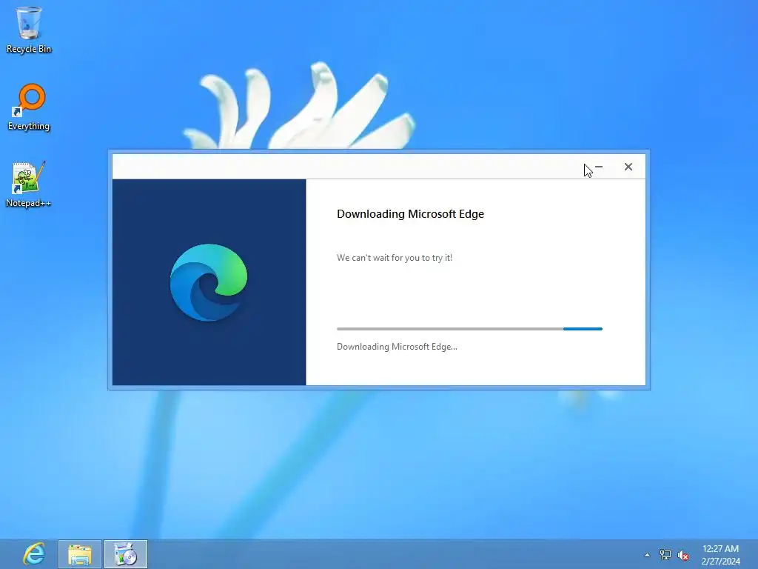Select the 'Downloading Microsoft Edge' heading

point(410,214)
